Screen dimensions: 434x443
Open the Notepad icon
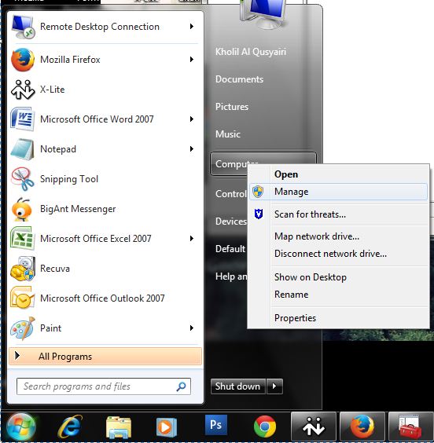tap(22, 149)
